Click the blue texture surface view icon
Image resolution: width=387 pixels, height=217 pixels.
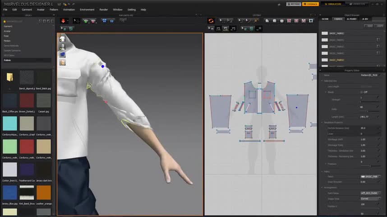pos(62,55)
